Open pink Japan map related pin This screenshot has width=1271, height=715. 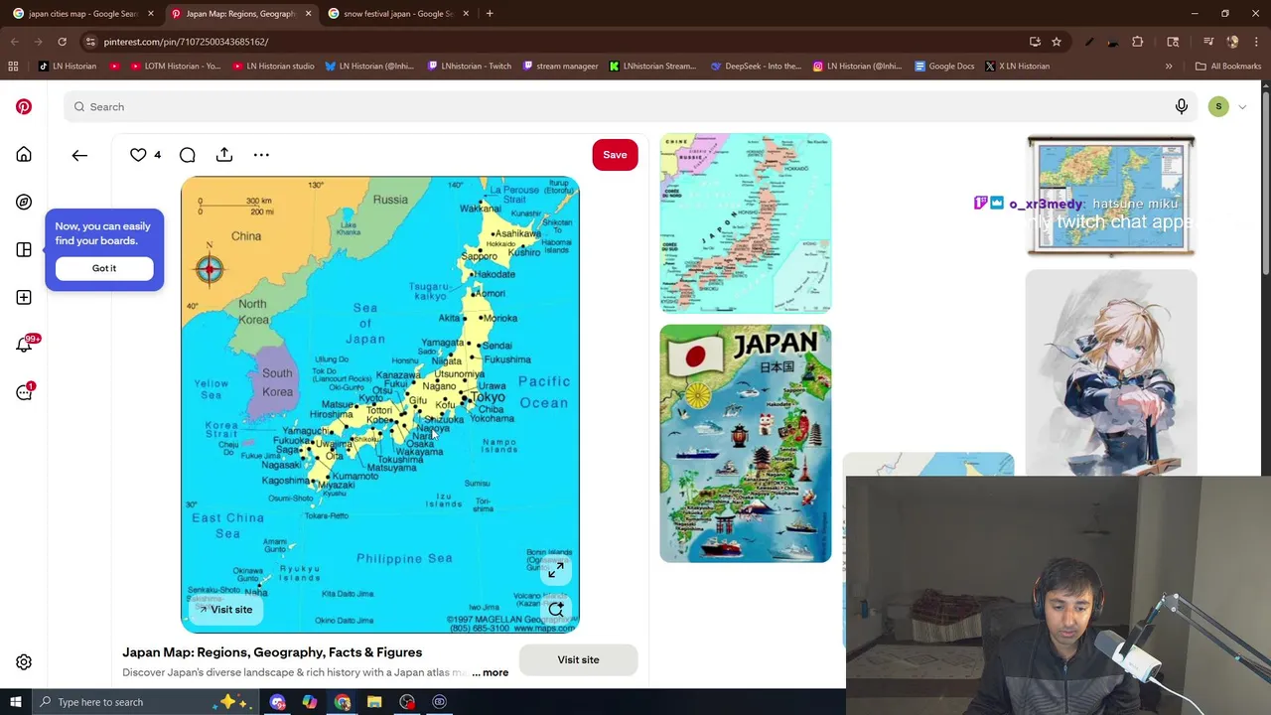(x=746, y=223)
